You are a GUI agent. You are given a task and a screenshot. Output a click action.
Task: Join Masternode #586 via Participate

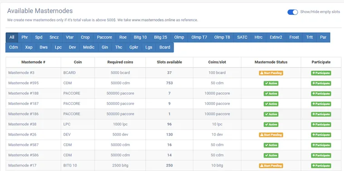point(321,156)
